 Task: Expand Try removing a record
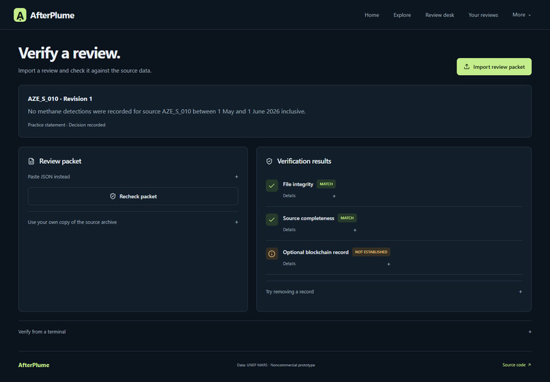coord(394,291)
